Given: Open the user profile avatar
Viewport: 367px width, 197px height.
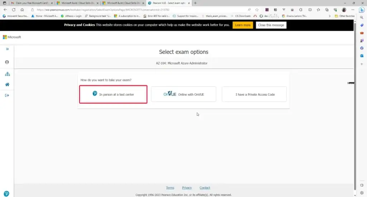Looking at the screenshot, I should 344,10.
